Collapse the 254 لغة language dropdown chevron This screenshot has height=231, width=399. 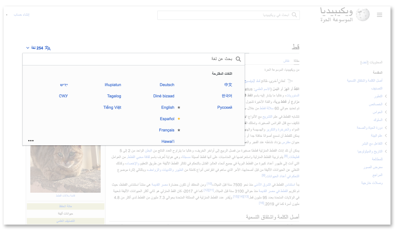pyautogui.click(x=28, y=48)
